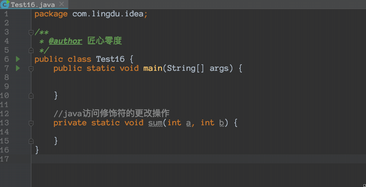Click parameter b in sum method
The height and width of the screenshot is (187, 366).
[x=222, y=123]
